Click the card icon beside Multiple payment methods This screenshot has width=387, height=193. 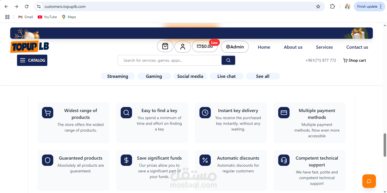[x=284, y=113]
